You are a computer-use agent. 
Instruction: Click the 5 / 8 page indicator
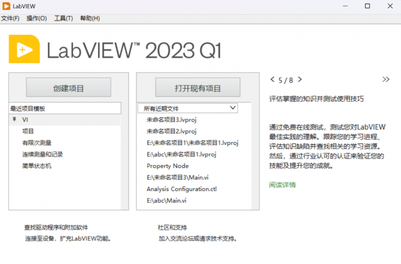tap(286, 80)
